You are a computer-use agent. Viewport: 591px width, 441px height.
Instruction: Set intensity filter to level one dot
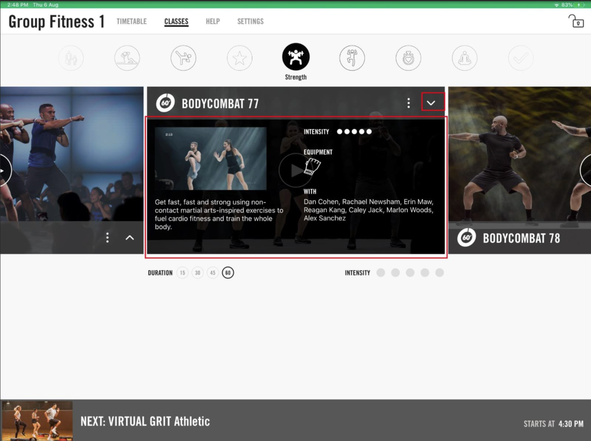(381, 273)
